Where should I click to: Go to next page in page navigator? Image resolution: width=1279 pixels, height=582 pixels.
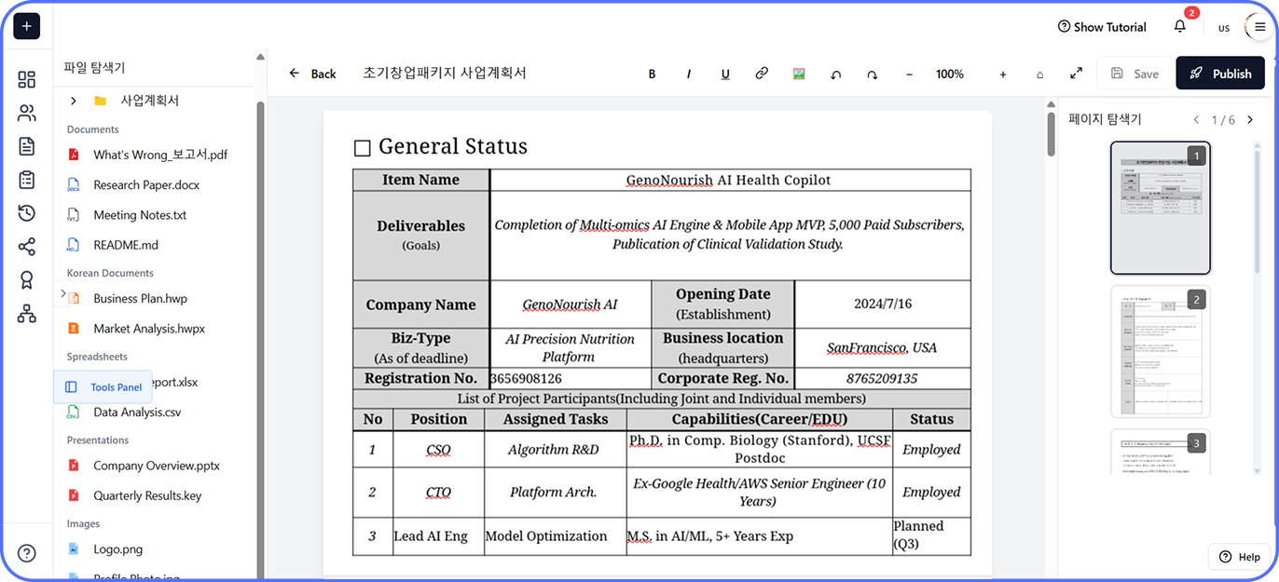pos(1250,120)
